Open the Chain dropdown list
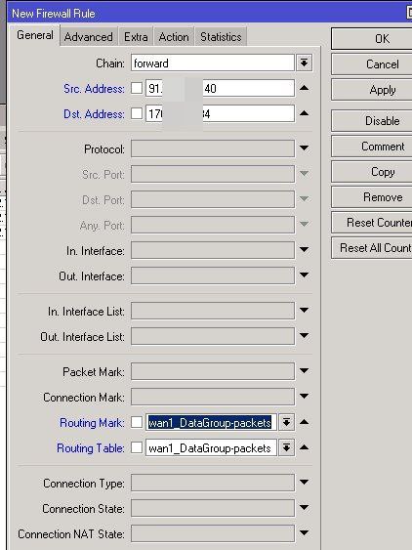412x550 pixels. (x=304, y=63)
